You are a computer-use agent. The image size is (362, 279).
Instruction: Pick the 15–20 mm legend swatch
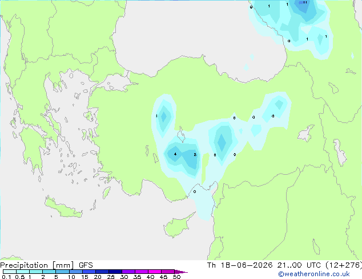tap(89, 272)
